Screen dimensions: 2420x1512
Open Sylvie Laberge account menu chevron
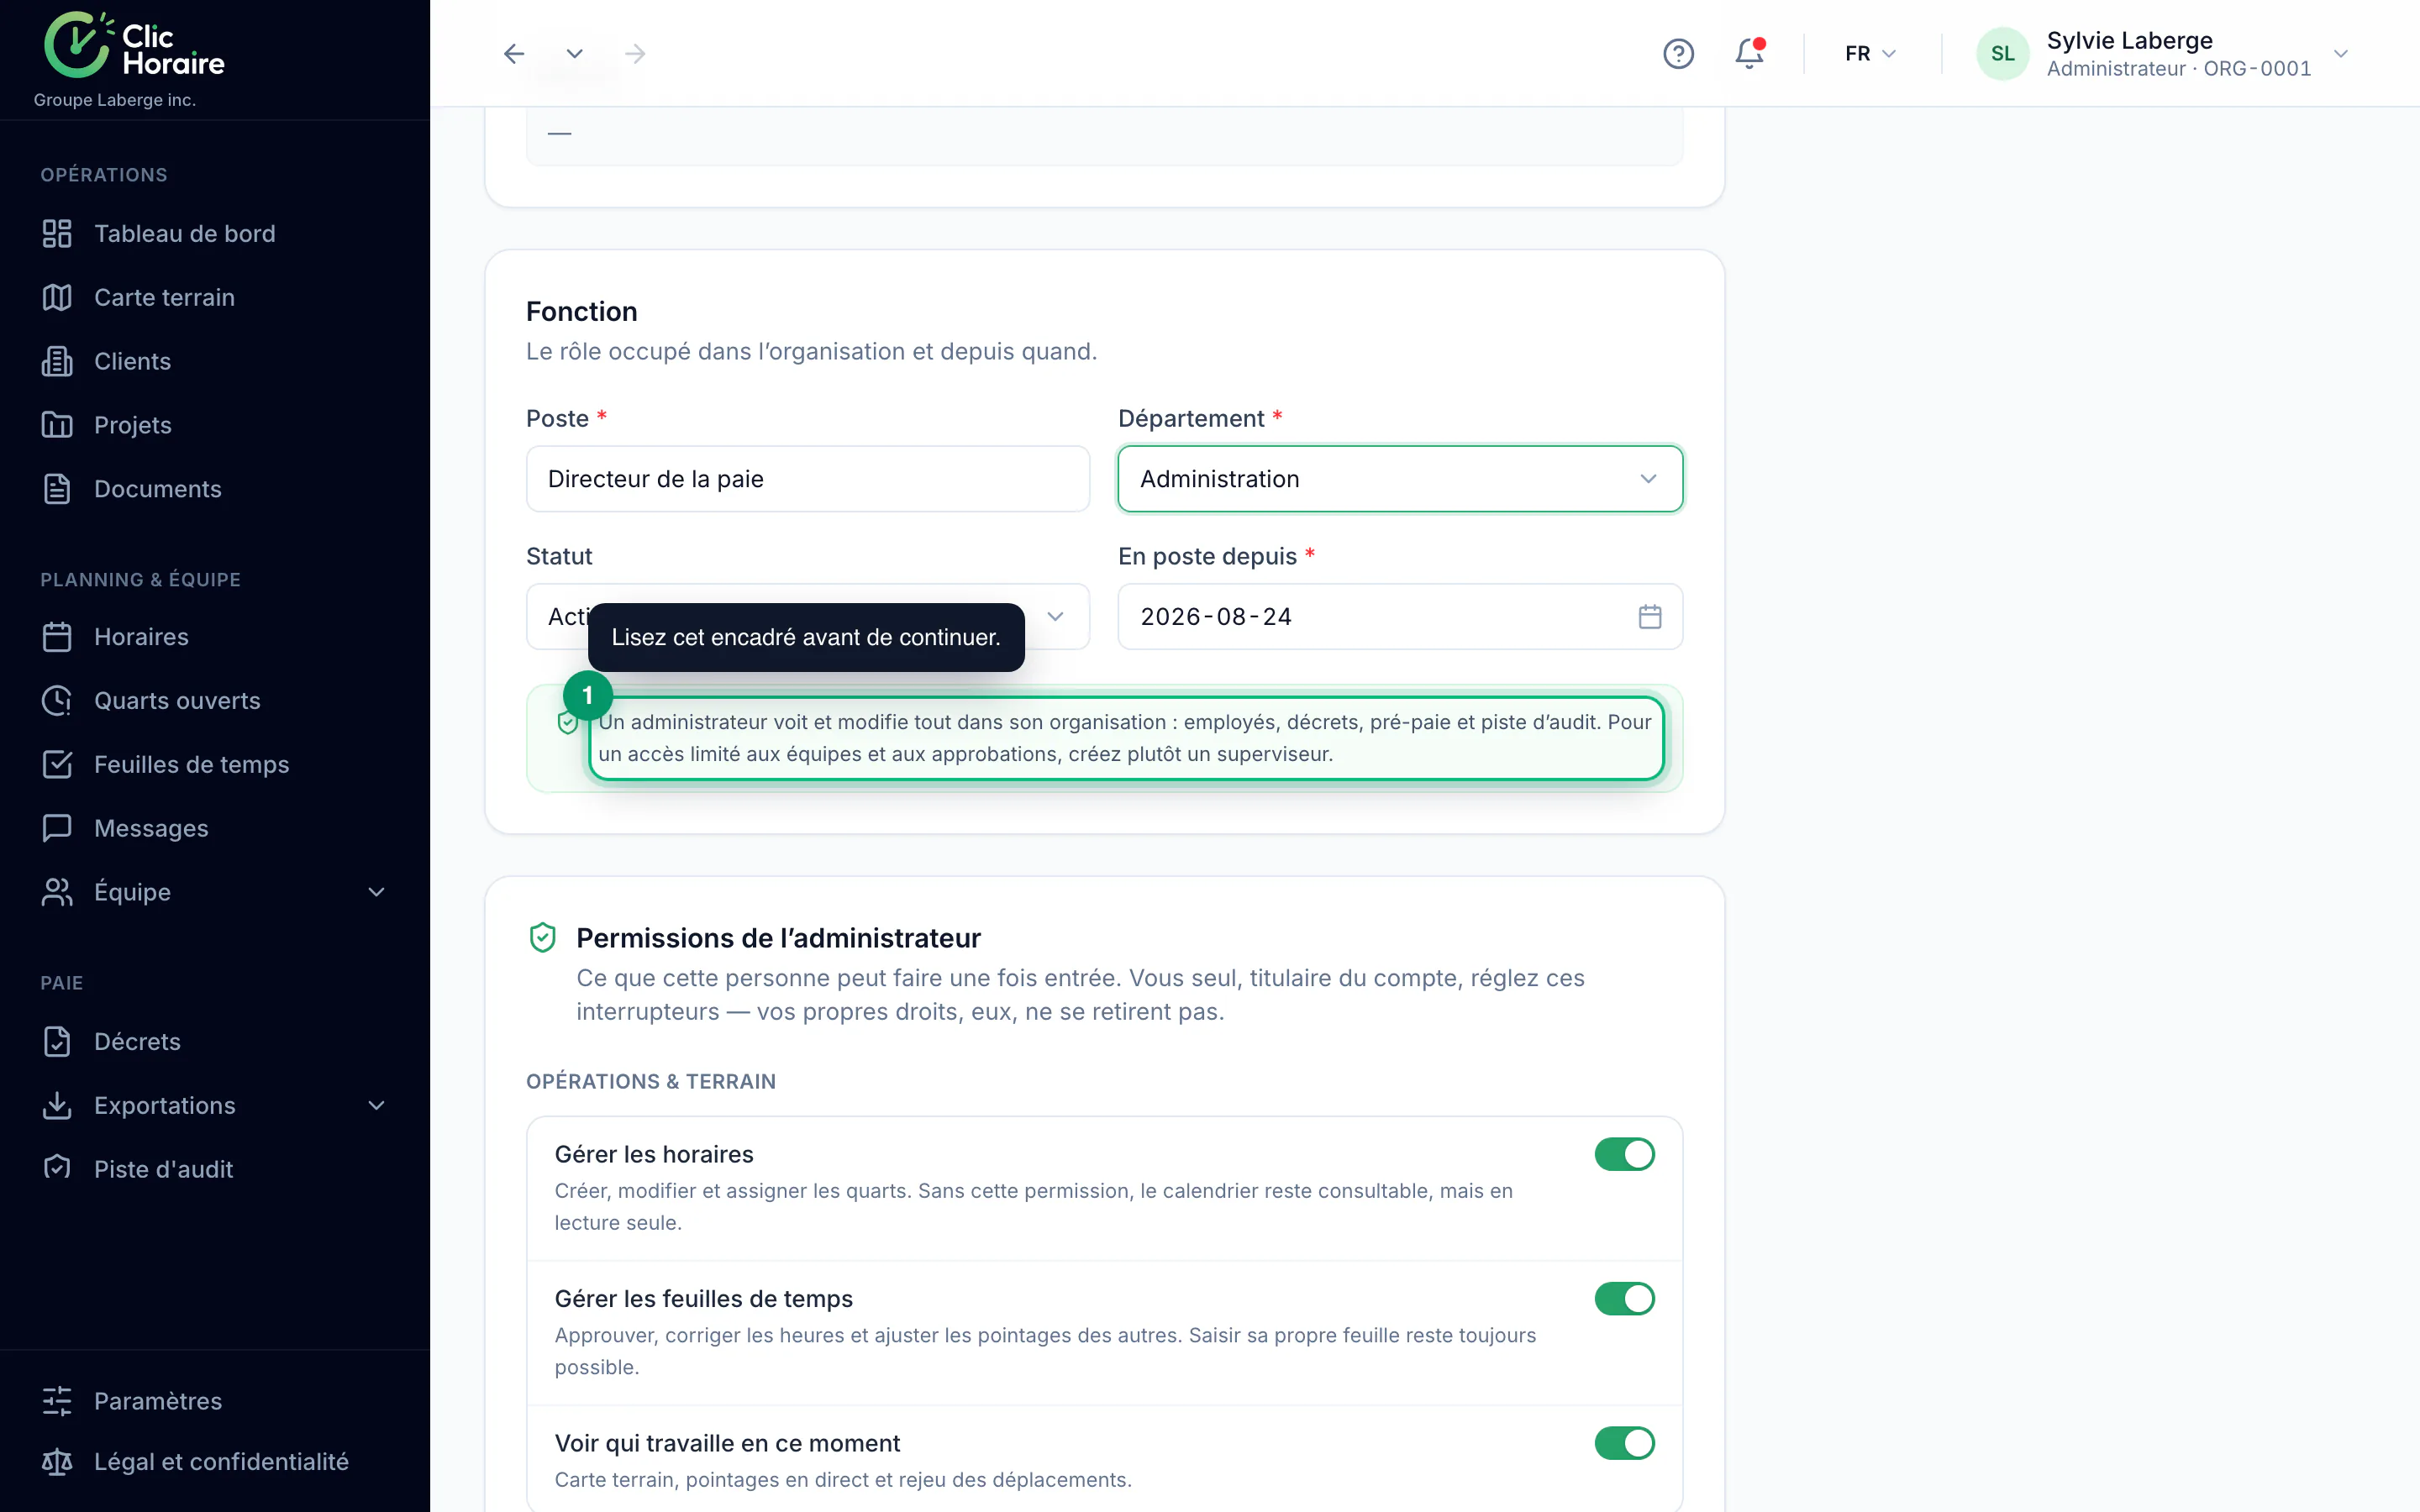click(x=2341, y=54)
